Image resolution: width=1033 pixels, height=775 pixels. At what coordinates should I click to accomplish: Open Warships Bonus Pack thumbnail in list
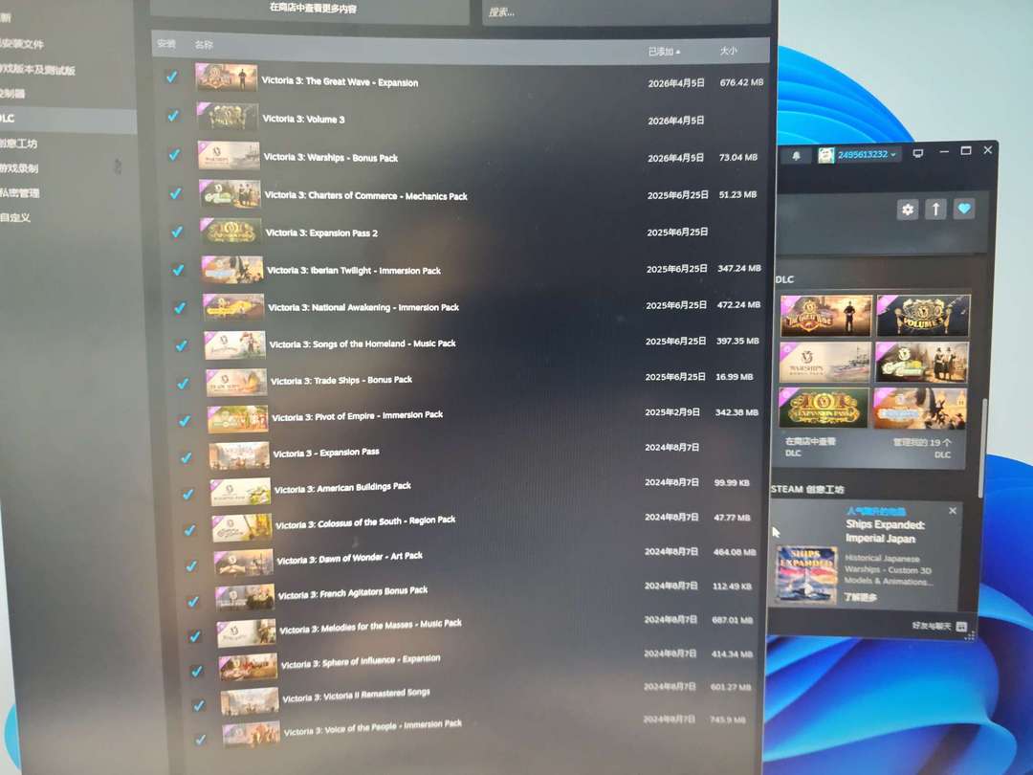(229, 156)
